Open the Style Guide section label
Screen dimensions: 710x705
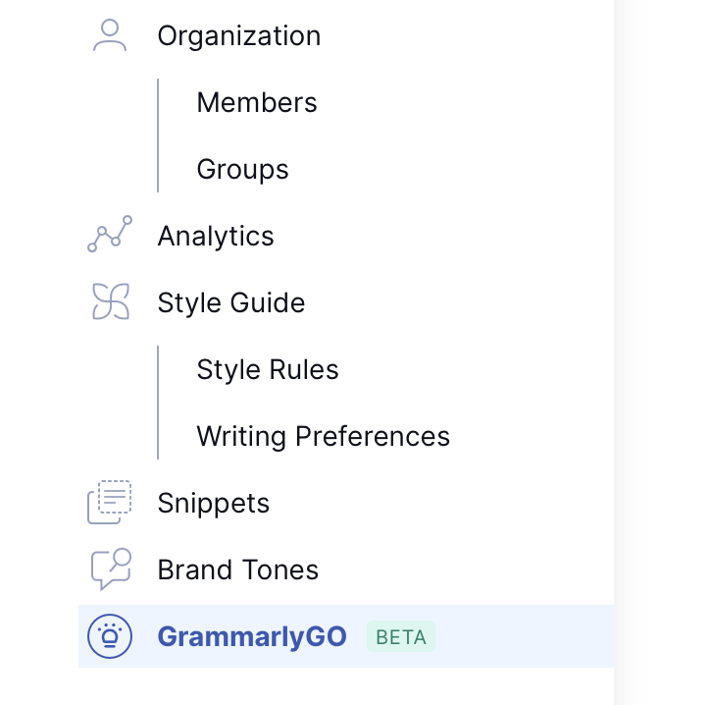pos(230,303)
